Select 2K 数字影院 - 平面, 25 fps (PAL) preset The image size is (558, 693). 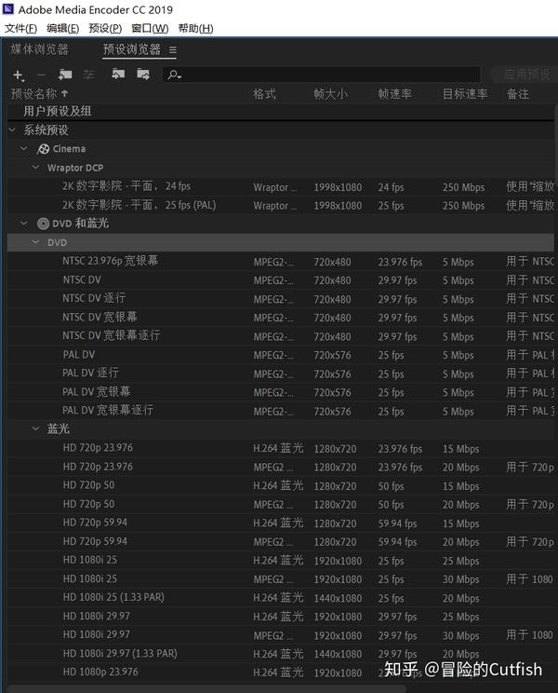pos(281,205)
